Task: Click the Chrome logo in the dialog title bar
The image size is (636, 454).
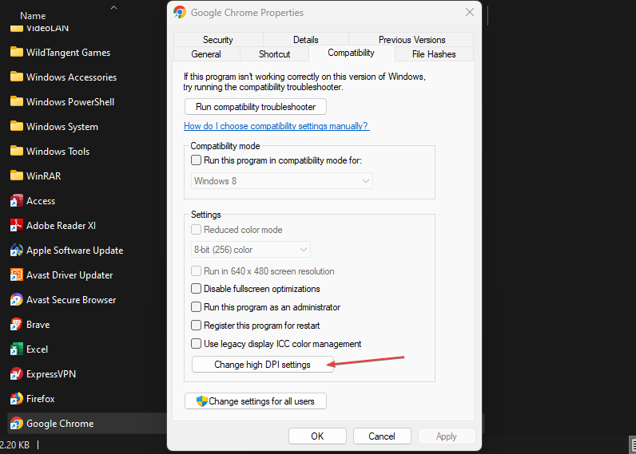Action: (180, 12)
